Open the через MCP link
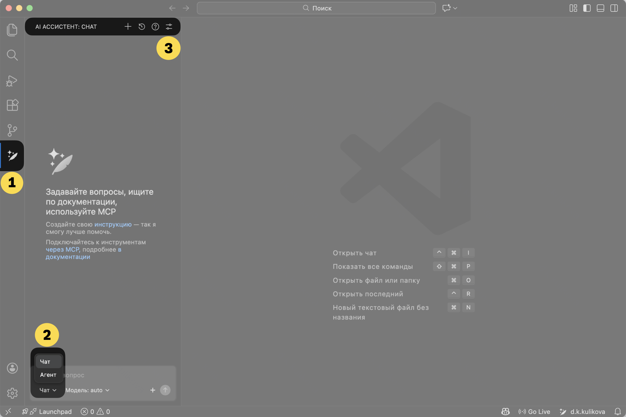 [63, 249]
